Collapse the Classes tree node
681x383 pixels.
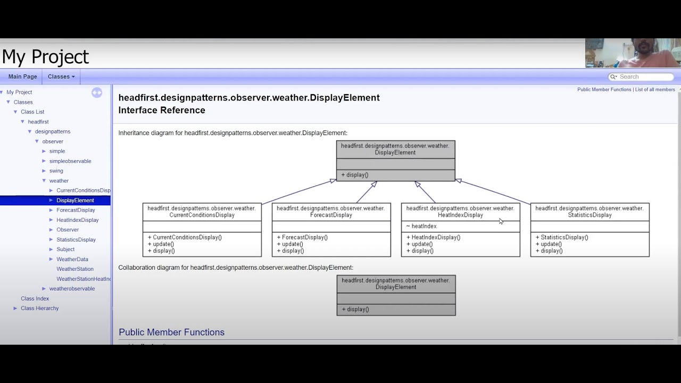point(8,102)
